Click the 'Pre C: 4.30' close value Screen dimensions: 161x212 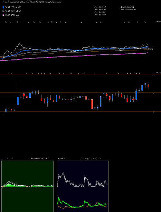pyautogui.click(x=100, y=15)
